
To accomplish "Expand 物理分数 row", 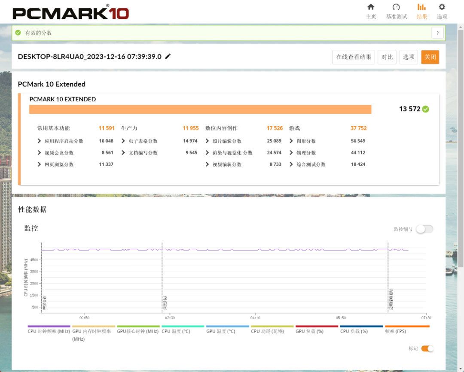I will [291, 152].
